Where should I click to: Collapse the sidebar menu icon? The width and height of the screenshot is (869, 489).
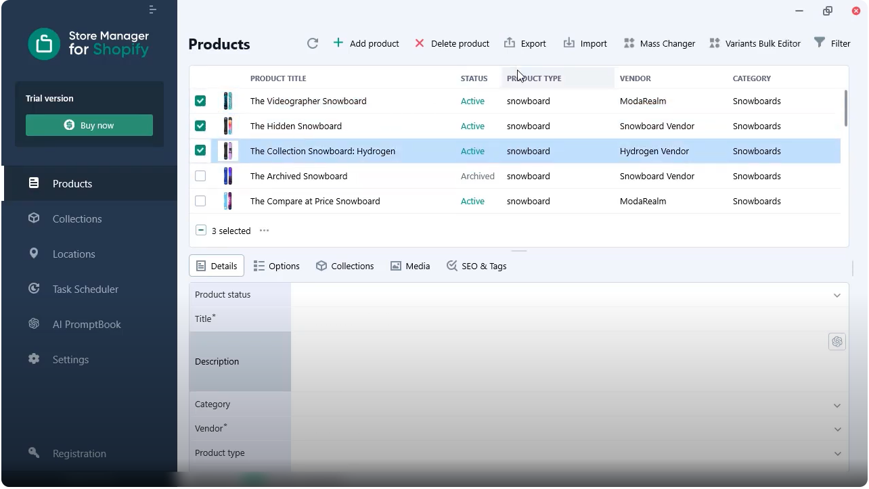(153, 9)
